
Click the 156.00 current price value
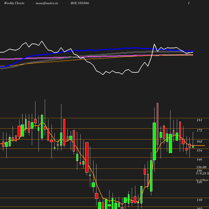201,167
